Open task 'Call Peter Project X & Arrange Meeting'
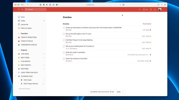The height and width of the screenshot is (100, 179). 79,40
